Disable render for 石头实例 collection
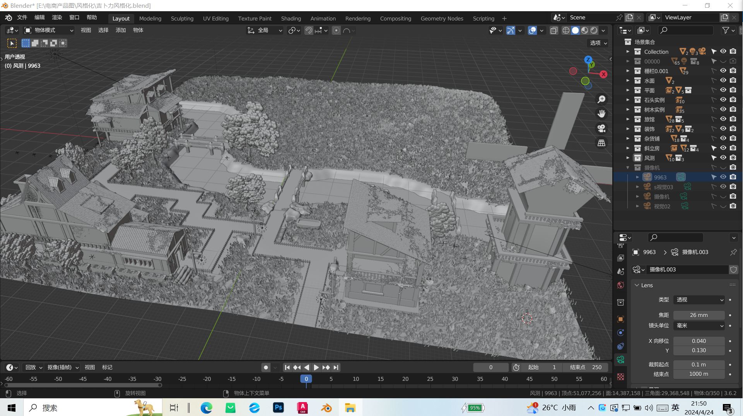The width and height of the screenshot is (743, 416). pyautogui.click(x=733, y=100)
